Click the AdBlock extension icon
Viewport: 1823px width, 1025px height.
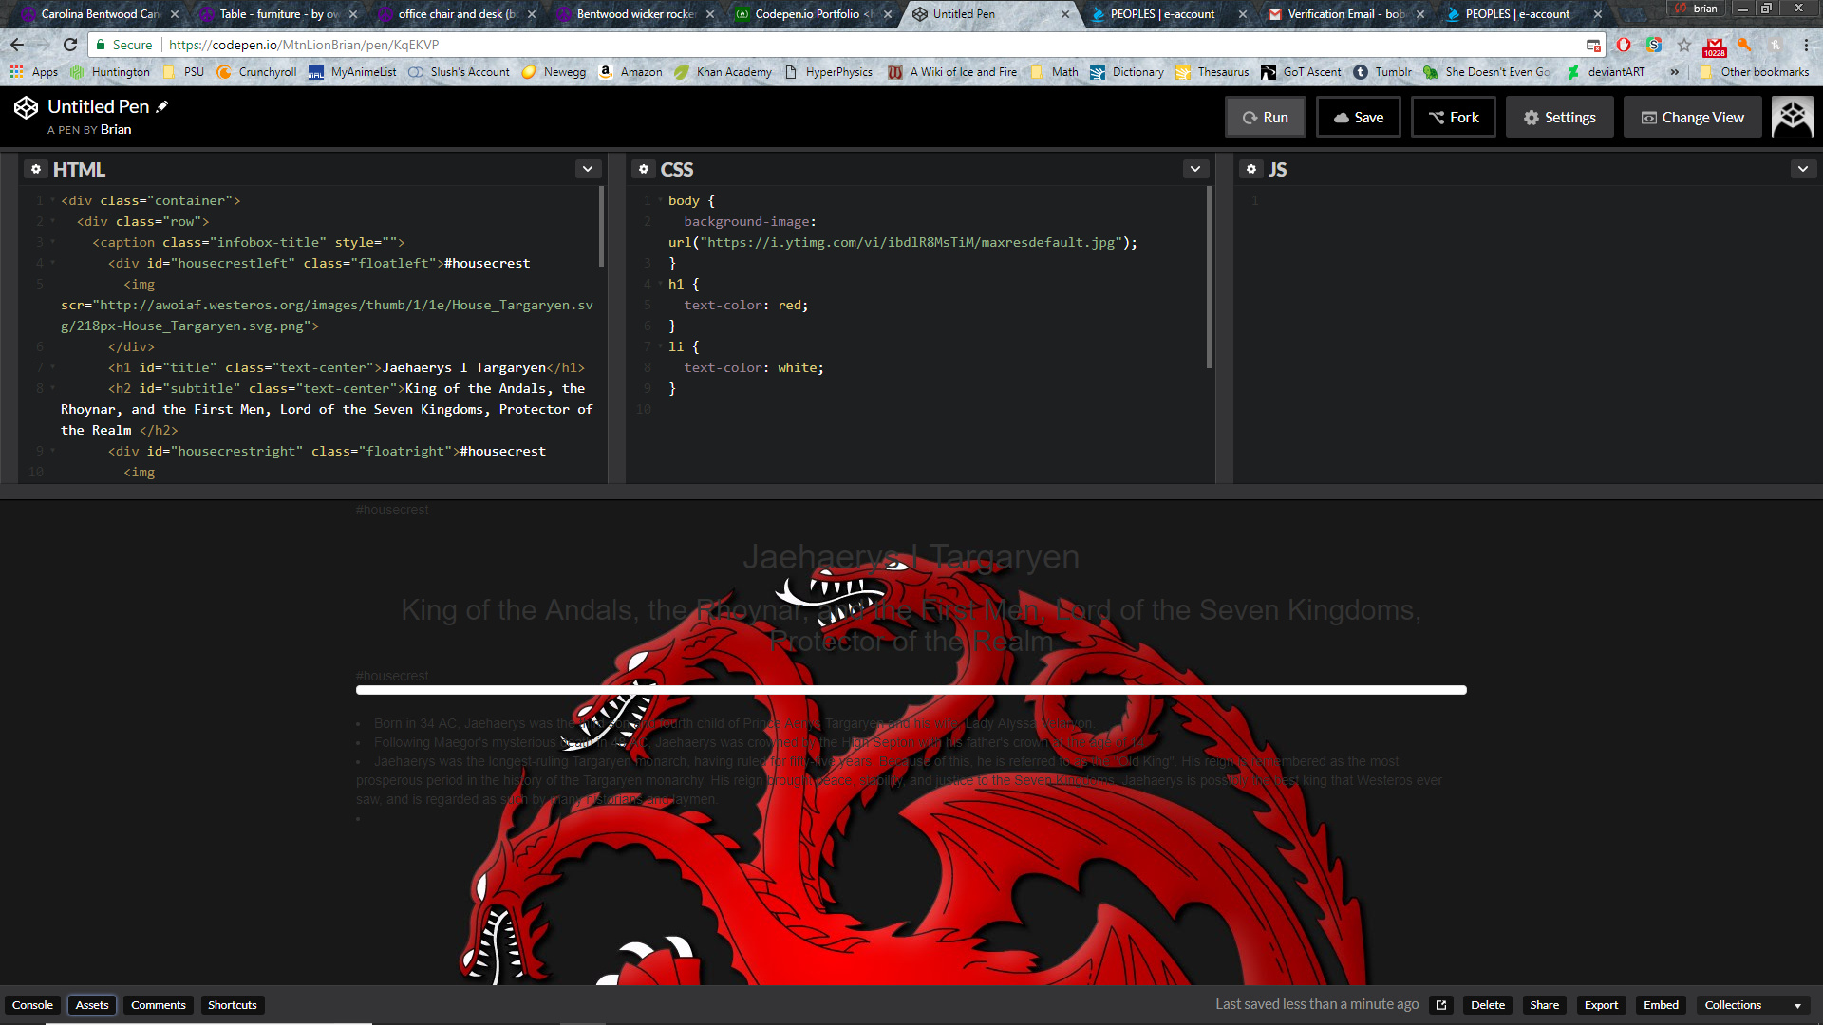1624,45
